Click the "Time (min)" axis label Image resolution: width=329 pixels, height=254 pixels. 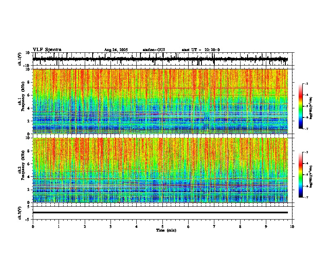click(x=166, y=230)
